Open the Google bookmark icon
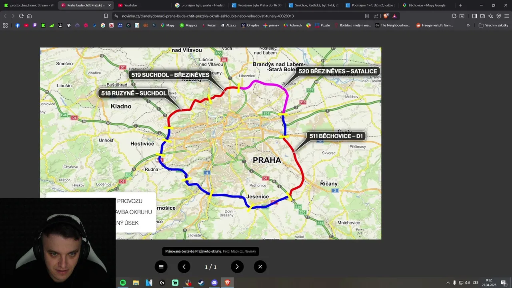512x288 pixels. click(103, 25)
